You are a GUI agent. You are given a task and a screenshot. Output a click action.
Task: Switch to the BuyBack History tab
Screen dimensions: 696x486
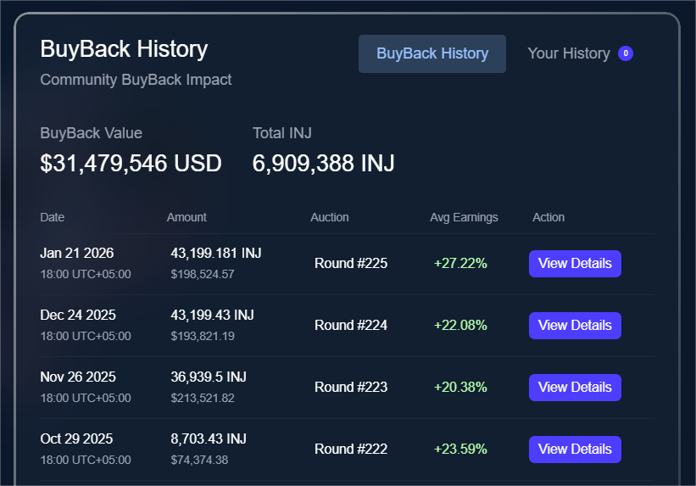432,53
